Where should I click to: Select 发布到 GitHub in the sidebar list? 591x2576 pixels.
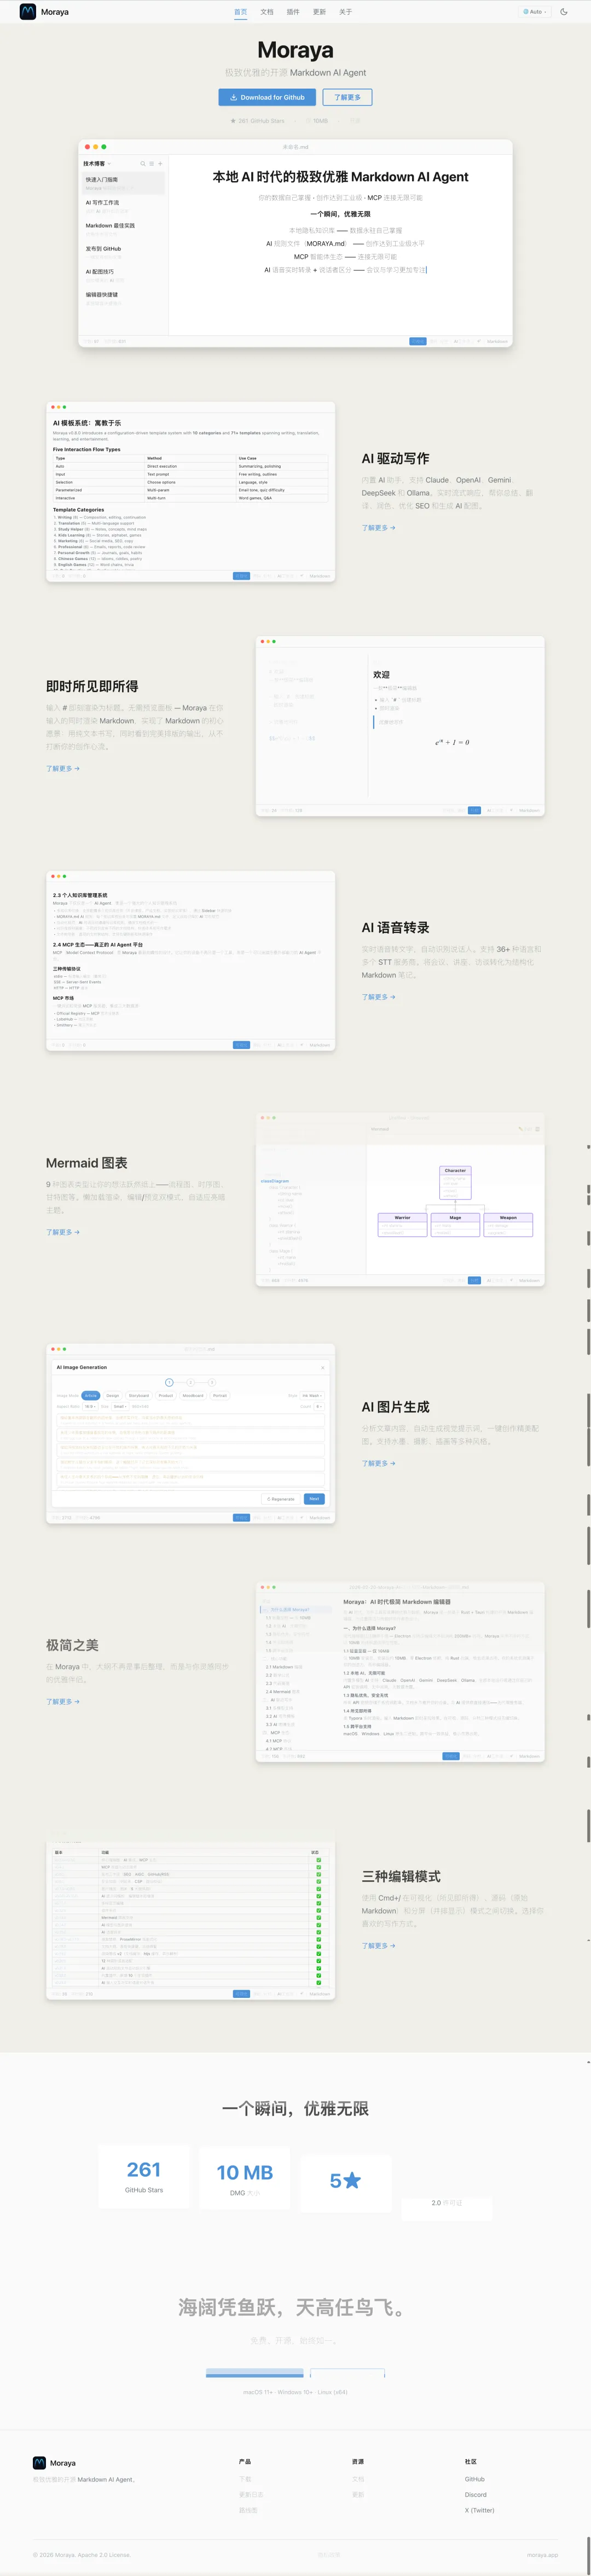pos(124,252)
